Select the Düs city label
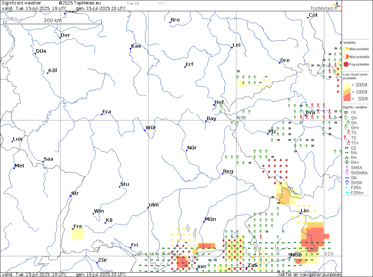 pyautogui.click(x=41, y=51)
